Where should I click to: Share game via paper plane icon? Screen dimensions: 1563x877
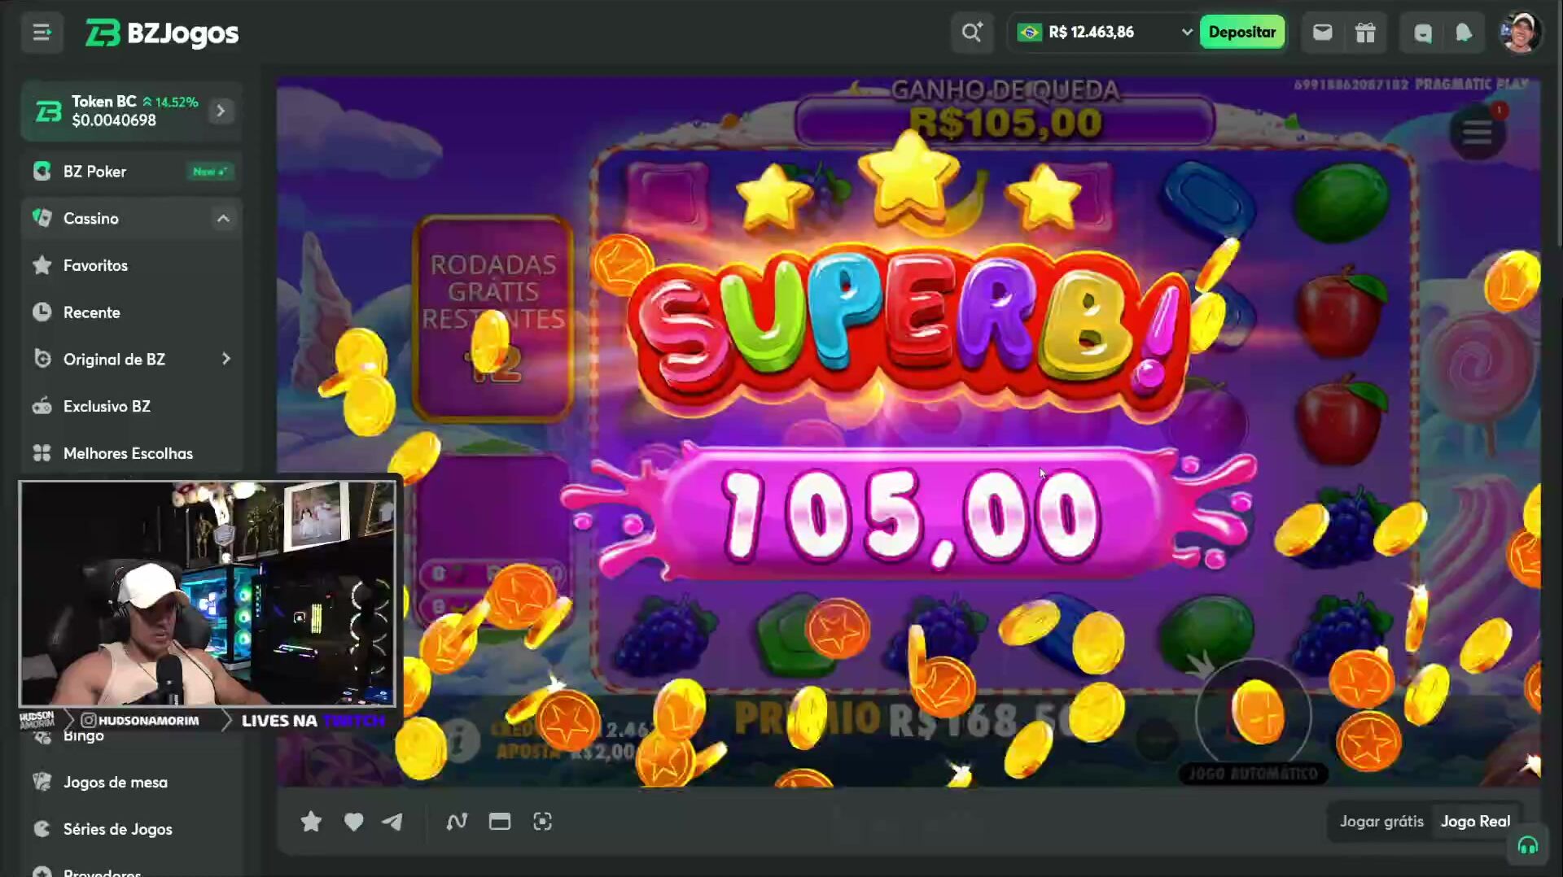click(392, 822)
